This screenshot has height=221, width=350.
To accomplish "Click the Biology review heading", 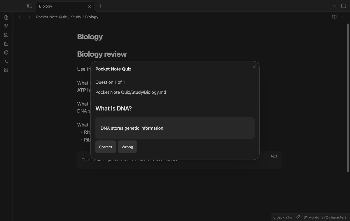I will pos(102,54).
